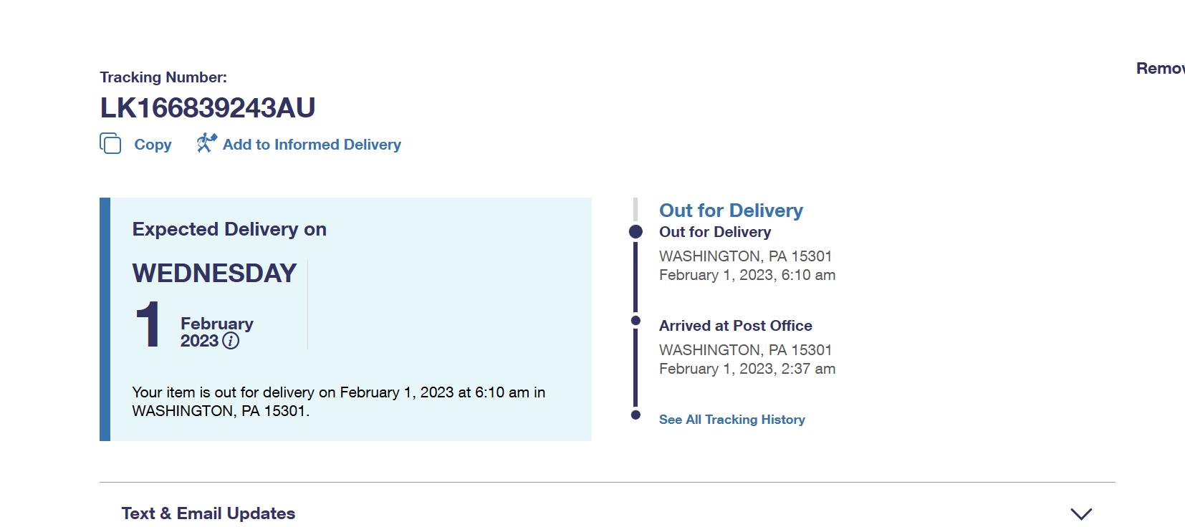Click the partially visible Remove button
1185x527 pixels.
(1161, 69)
